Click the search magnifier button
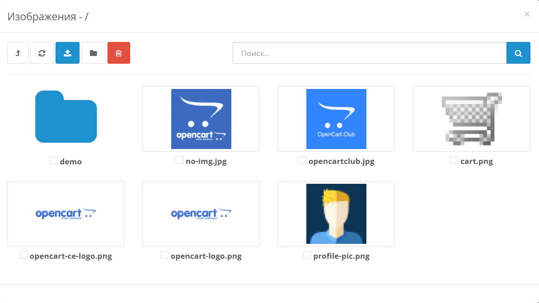Viewport: 539px width, 303px height. [518, 53]
